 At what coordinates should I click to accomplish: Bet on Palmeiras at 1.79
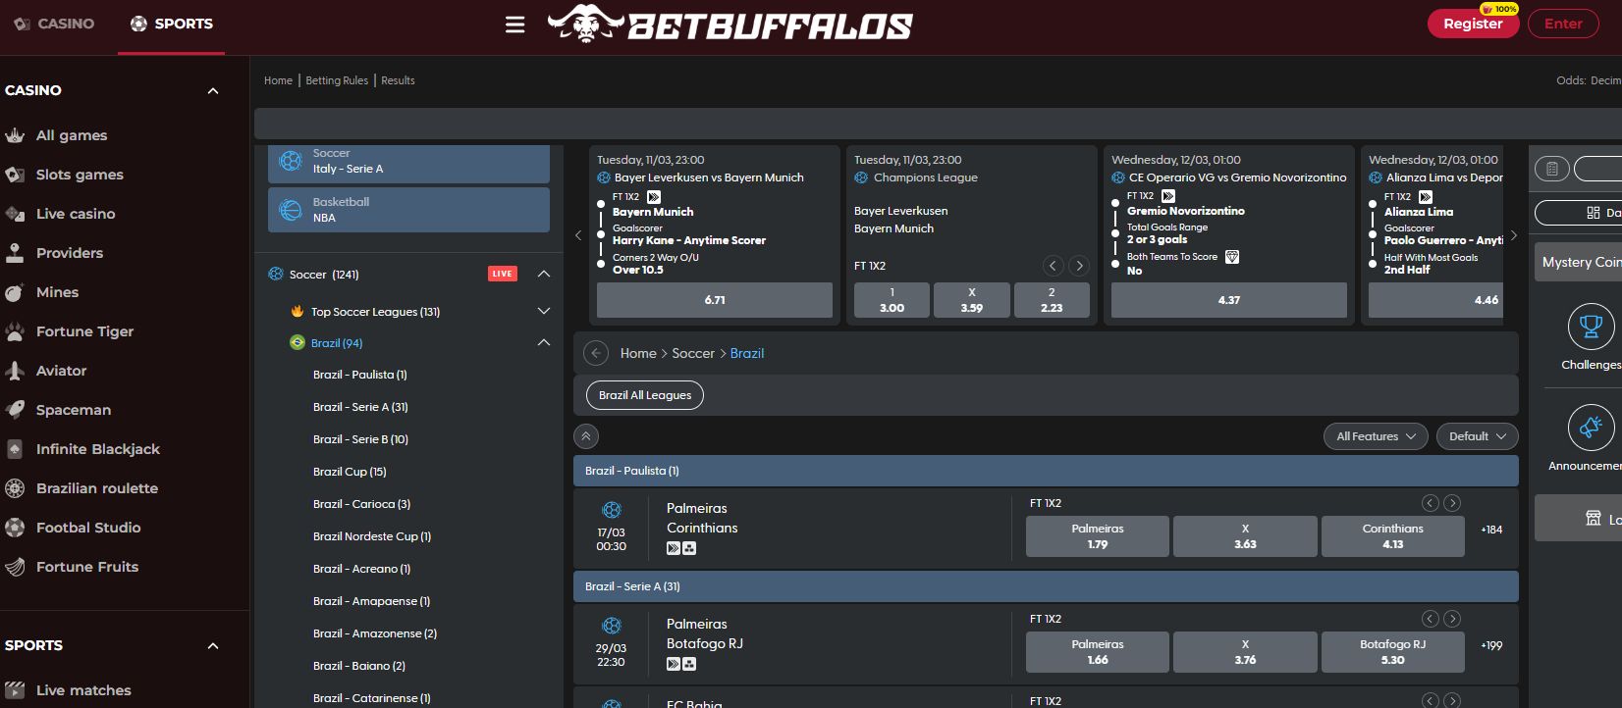point(1098,536)
